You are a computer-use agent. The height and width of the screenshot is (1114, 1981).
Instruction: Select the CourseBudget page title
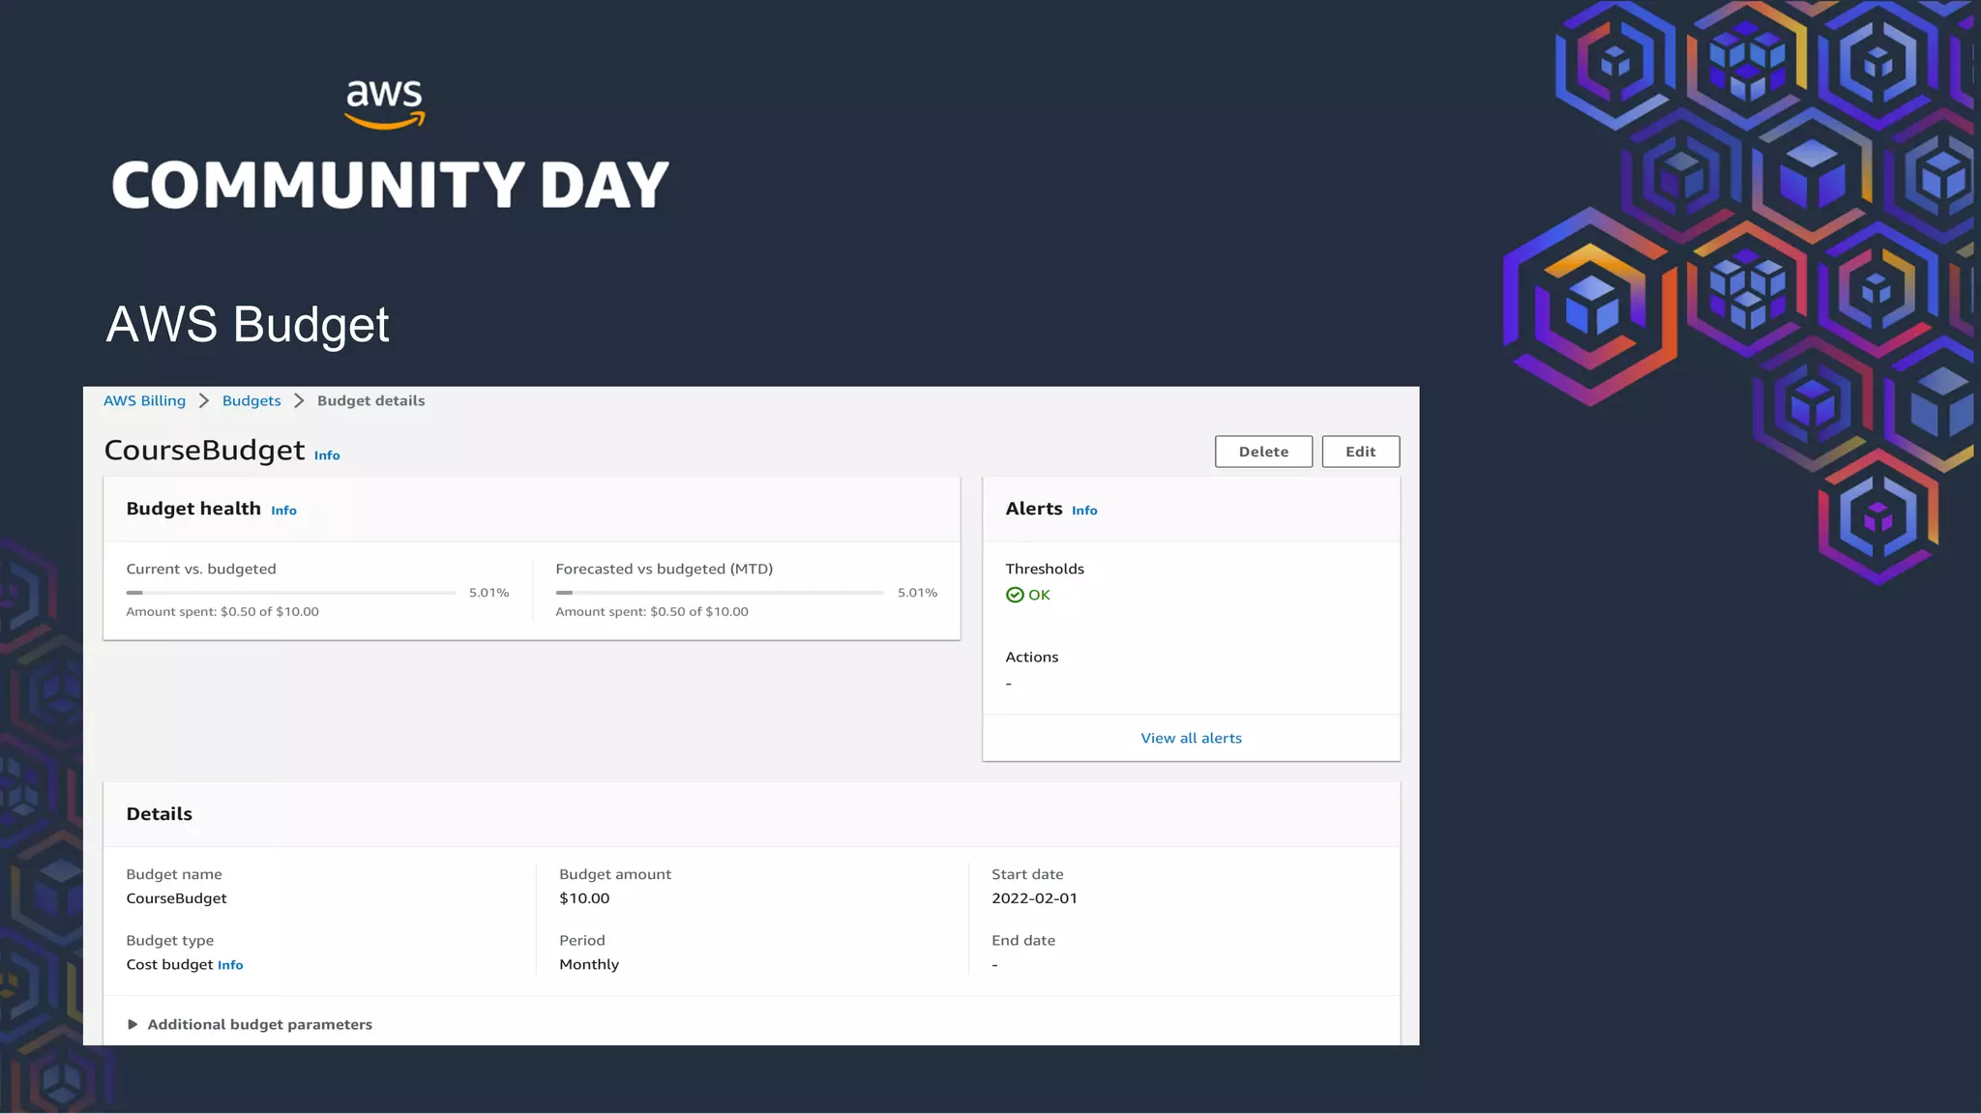click(x=204, y=451)
